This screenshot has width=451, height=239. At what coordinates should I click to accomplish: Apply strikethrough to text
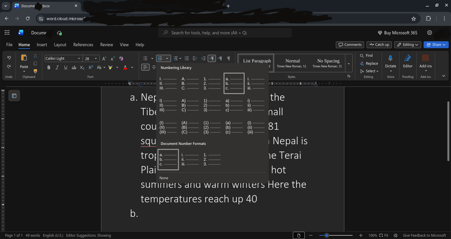tap(74, 67)
